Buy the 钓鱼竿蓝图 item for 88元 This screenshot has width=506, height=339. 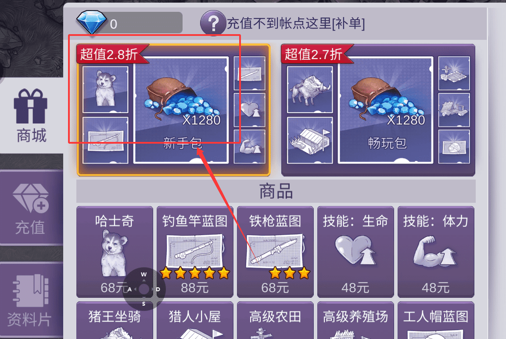pos(195,252)
